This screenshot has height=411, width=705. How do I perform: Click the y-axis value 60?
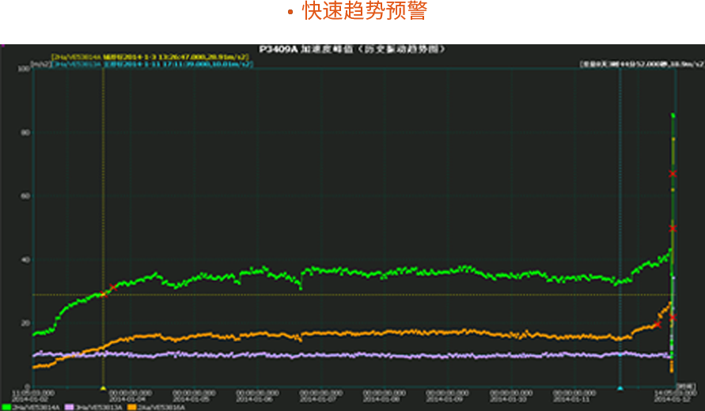pyautogui.click(x=25, y=196)
